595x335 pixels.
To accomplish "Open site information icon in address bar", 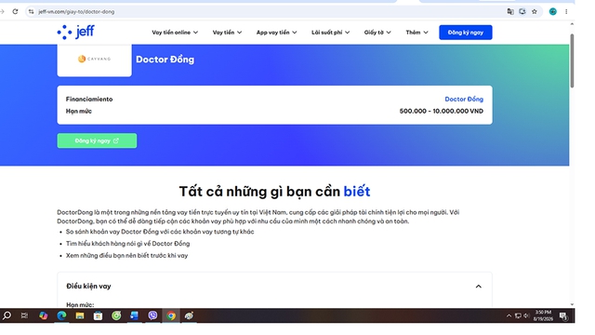I will (x=31, y=11).
